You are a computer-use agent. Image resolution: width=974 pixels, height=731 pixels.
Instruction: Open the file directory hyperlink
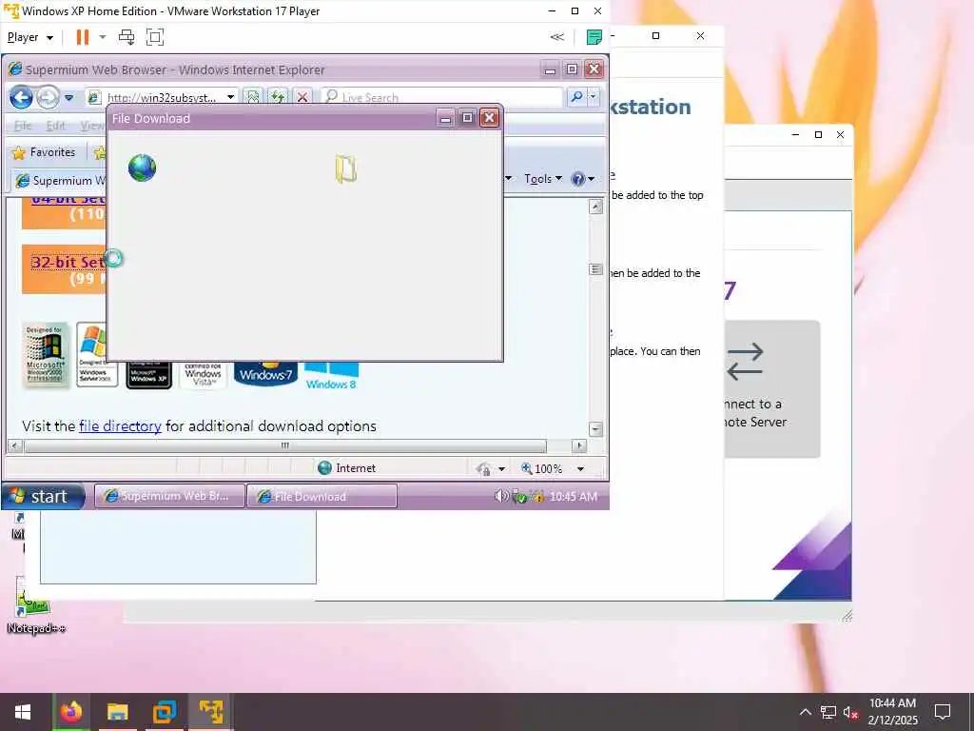[120, 426]
